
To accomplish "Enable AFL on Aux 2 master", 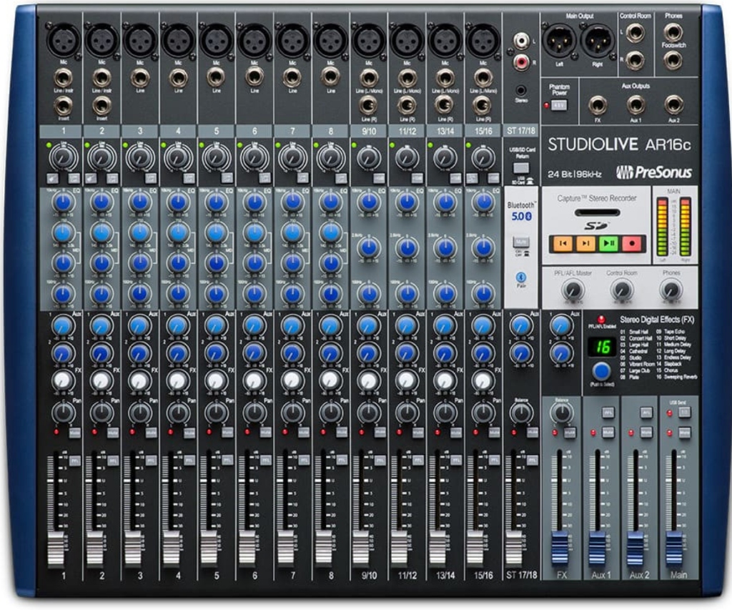I will point(646,413).
